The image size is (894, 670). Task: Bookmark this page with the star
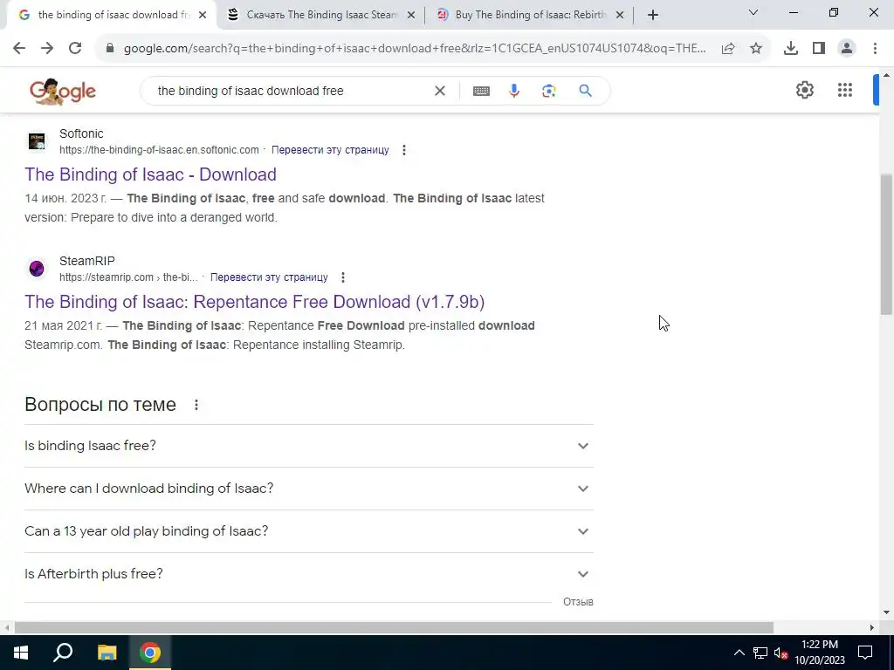pyautogui.click(x=755, y=49)
